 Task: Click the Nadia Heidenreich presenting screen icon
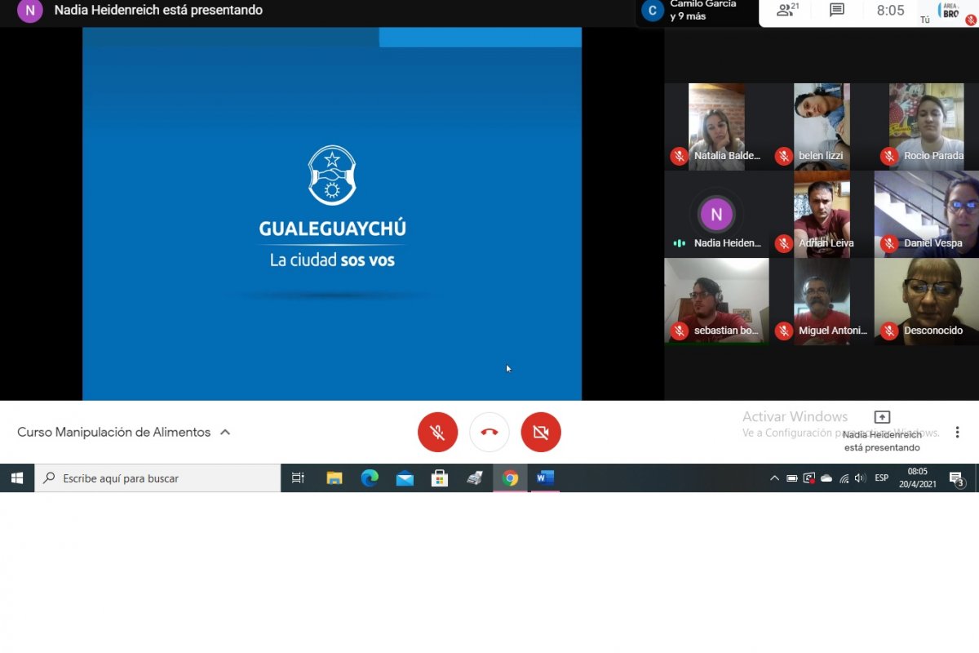tap(882, 418)
